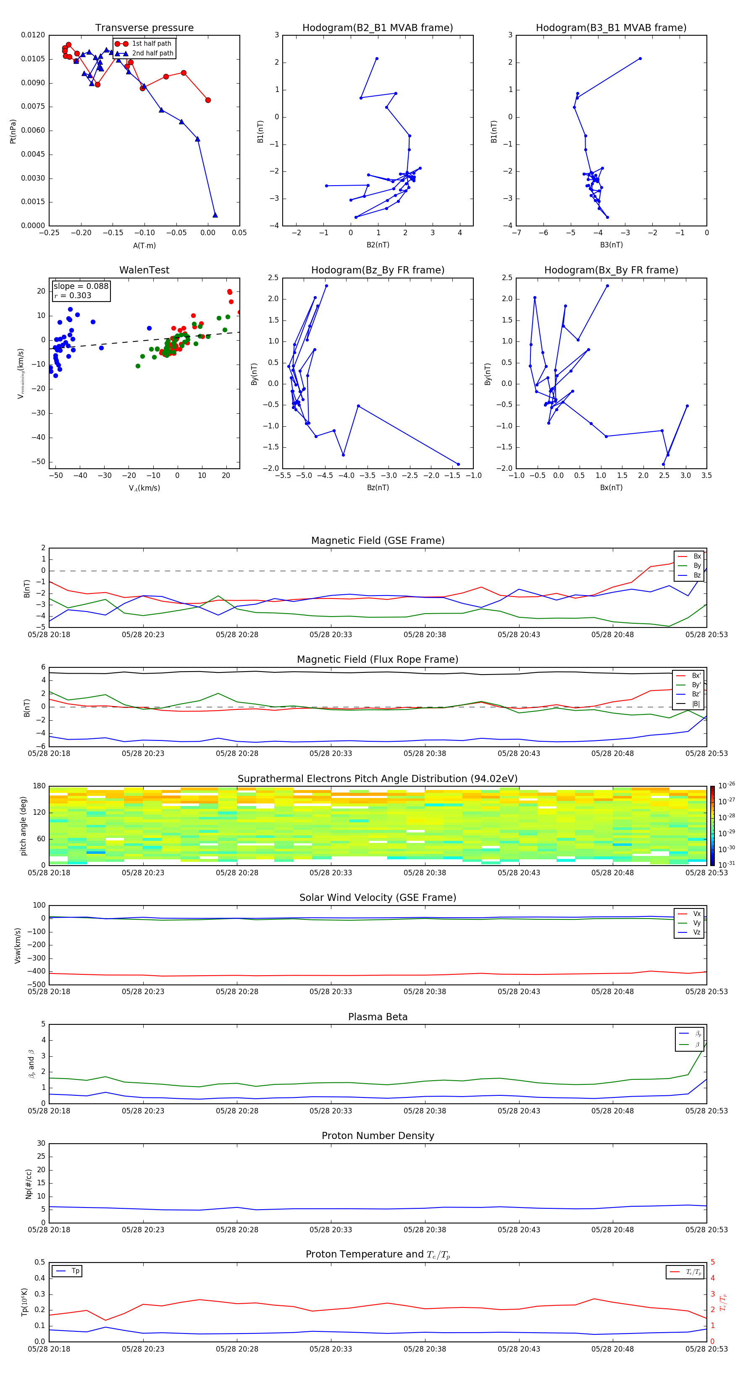
Task: Click the "Bz(nT)" x-axis label
Action: coord(378,488)
